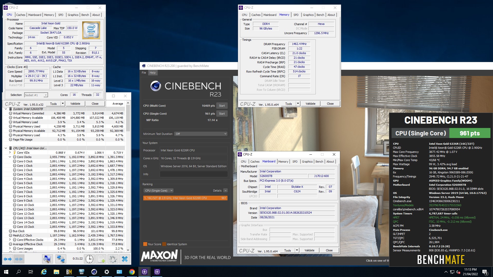Open Bench tab in CPU-Z CPU window
This screenshot has height=277, width=493.
coord(85,15)
